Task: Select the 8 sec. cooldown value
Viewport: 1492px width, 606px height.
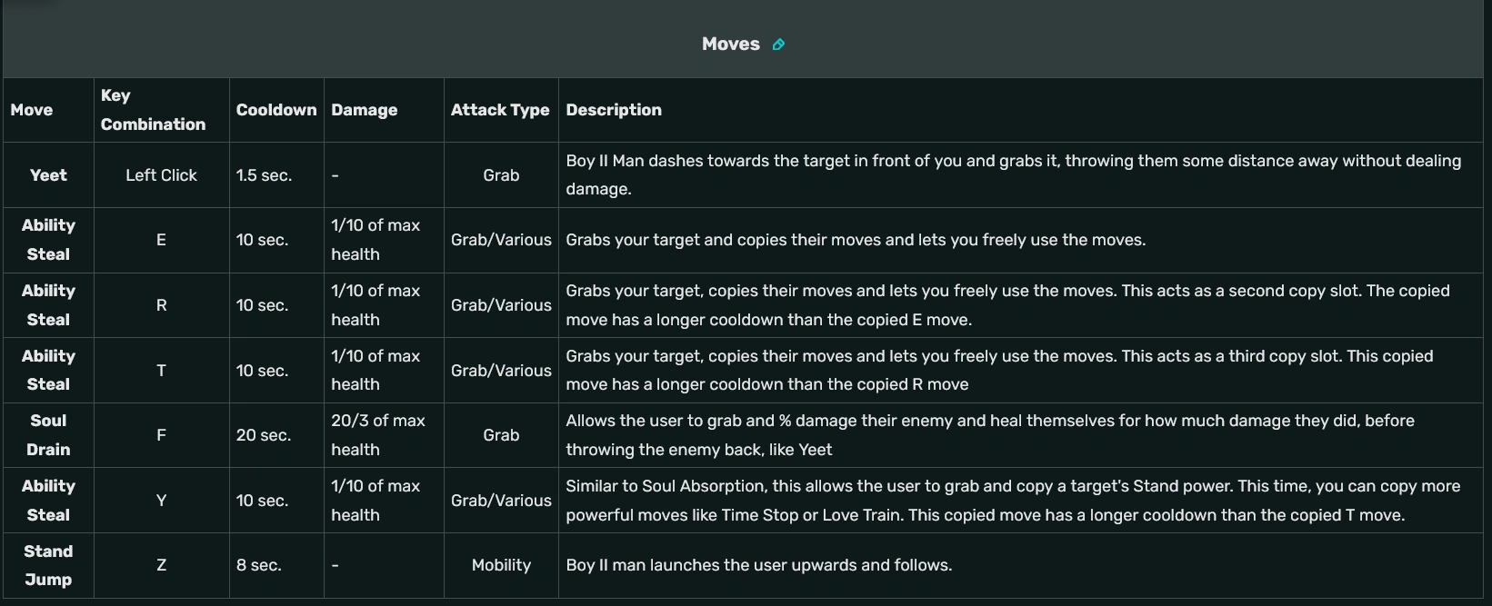Action: coord(258,565)
